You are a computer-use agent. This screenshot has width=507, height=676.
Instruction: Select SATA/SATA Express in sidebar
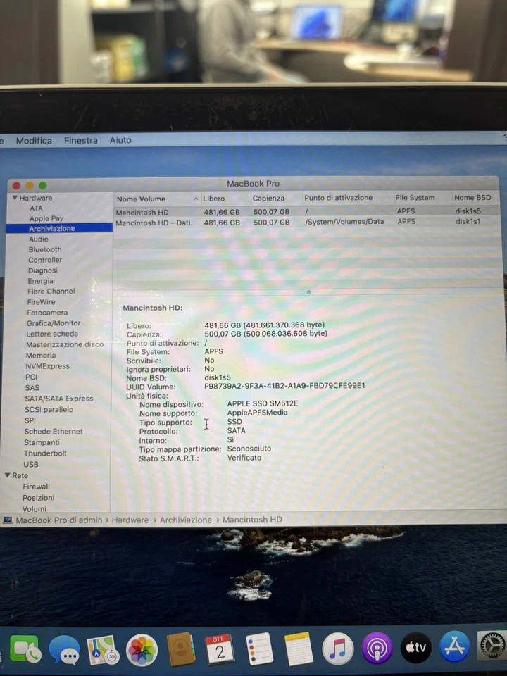tap(58, 399)
